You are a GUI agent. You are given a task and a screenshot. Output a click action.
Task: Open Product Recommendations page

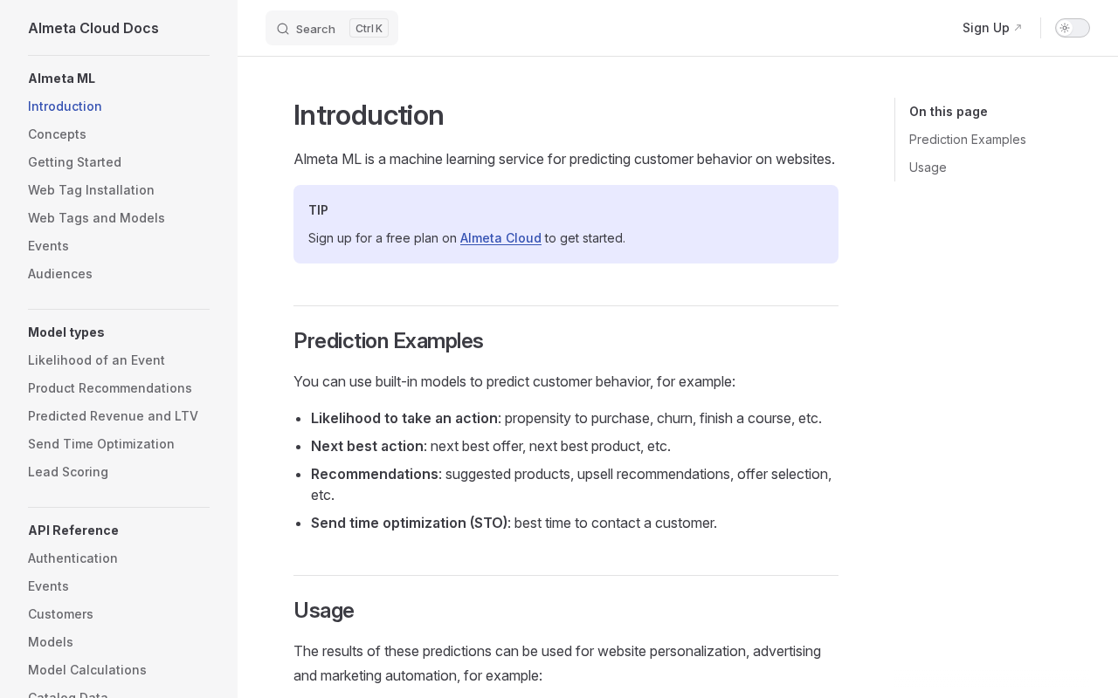[x=110, y=388]
